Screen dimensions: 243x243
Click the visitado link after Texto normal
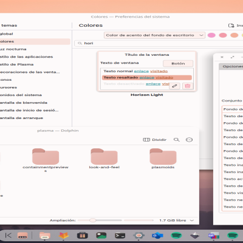tap(159, 71)
